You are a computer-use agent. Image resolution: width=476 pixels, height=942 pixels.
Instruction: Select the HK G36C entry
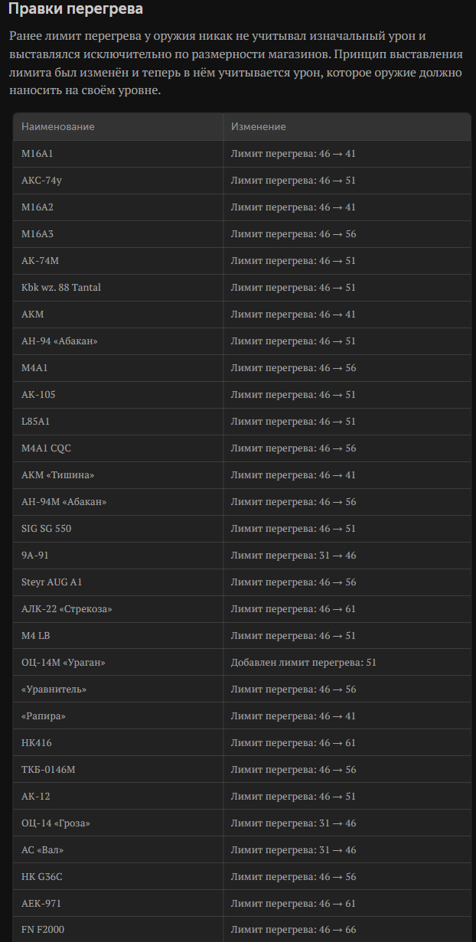click(x=41, y=877)
